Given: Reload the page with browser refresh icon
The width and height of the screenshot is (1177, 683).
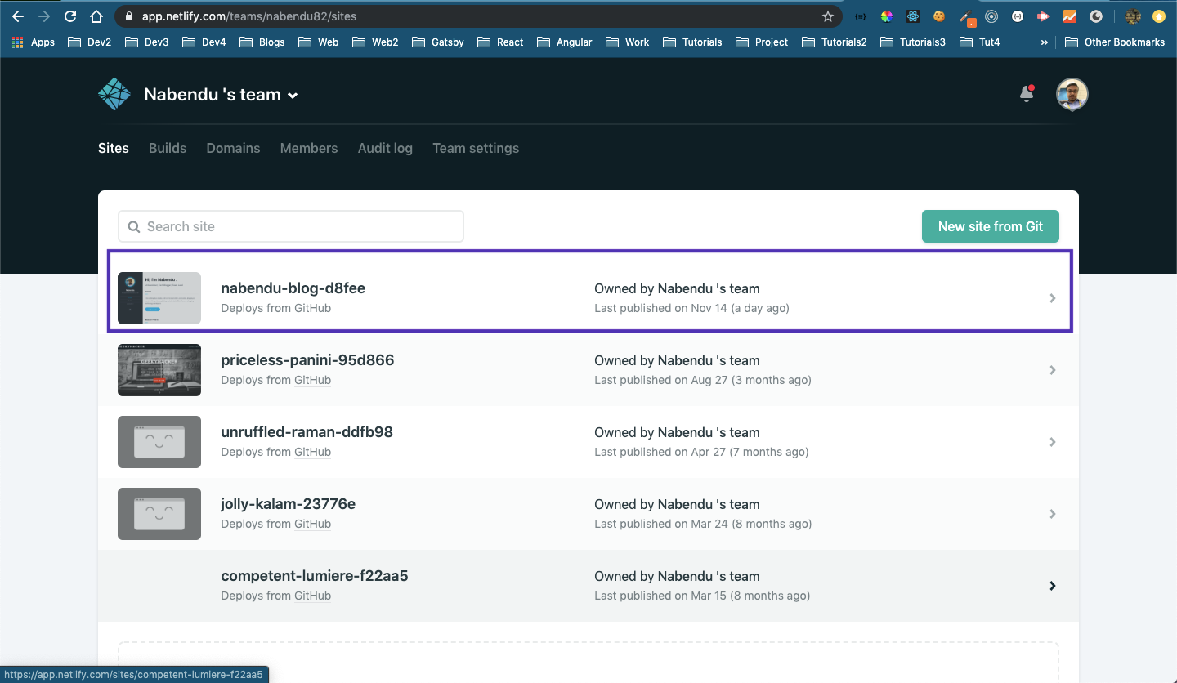Looking at the screenshot, I should click(x=70, y=16).
